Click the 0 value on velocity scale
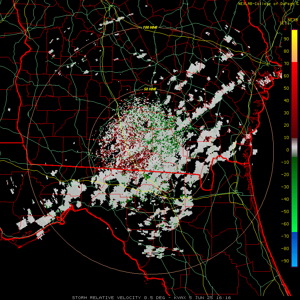This screenshot has width=300, height=300. 288,150
